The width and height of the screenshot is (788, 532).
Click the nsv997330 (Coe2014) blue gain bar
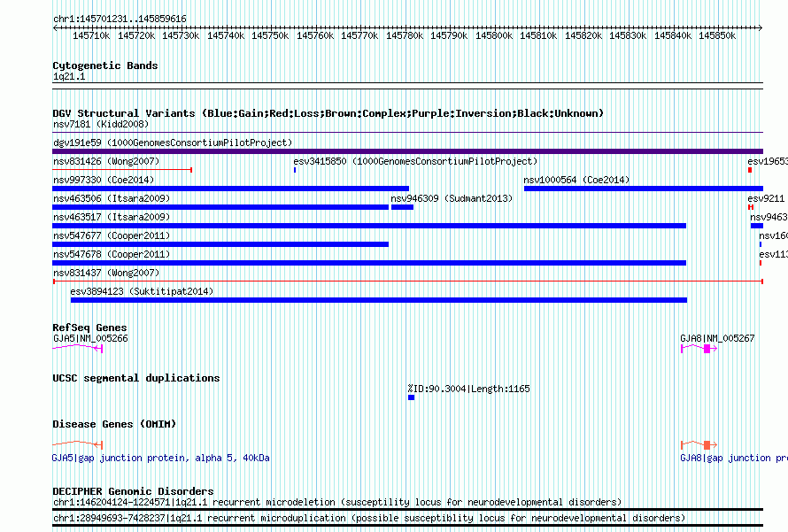click(x=231, y=189)
